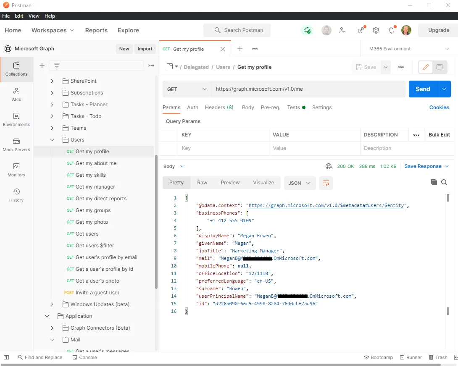Screen dimensions: 458x367
Task: View request History in sidebar
Action: tap(16, 195)
